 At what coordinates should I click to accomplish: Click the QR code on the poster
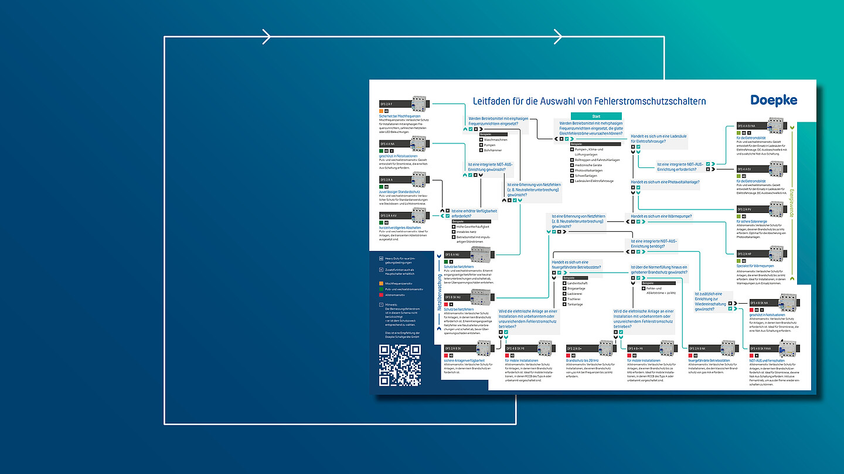(x=400, y=366)
